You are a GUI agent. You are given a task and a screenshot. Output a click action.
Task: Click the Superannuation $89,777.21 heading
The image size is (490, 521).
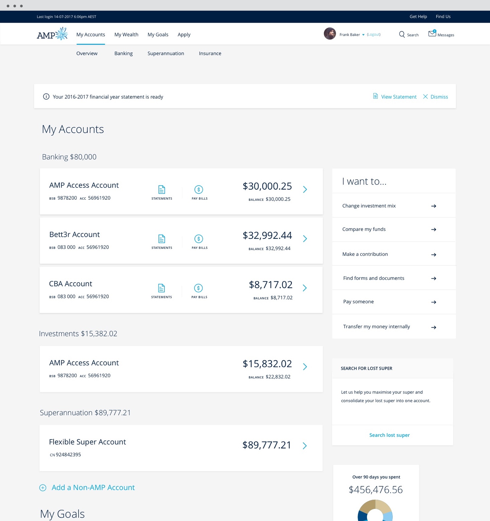85,412
